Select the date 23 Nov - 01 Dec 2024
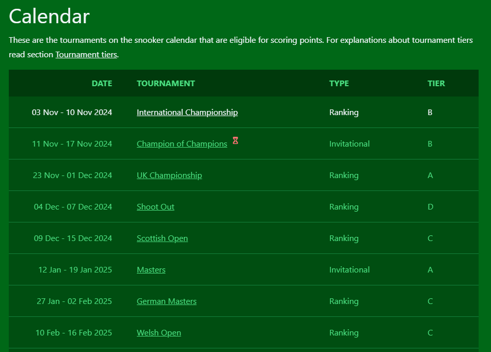The width and height of the screenshot is (491, 352). point(72,175)
